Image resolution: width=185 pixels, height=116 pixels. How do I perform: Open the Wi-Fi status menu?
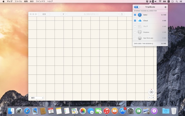click(x=160, y=1)
